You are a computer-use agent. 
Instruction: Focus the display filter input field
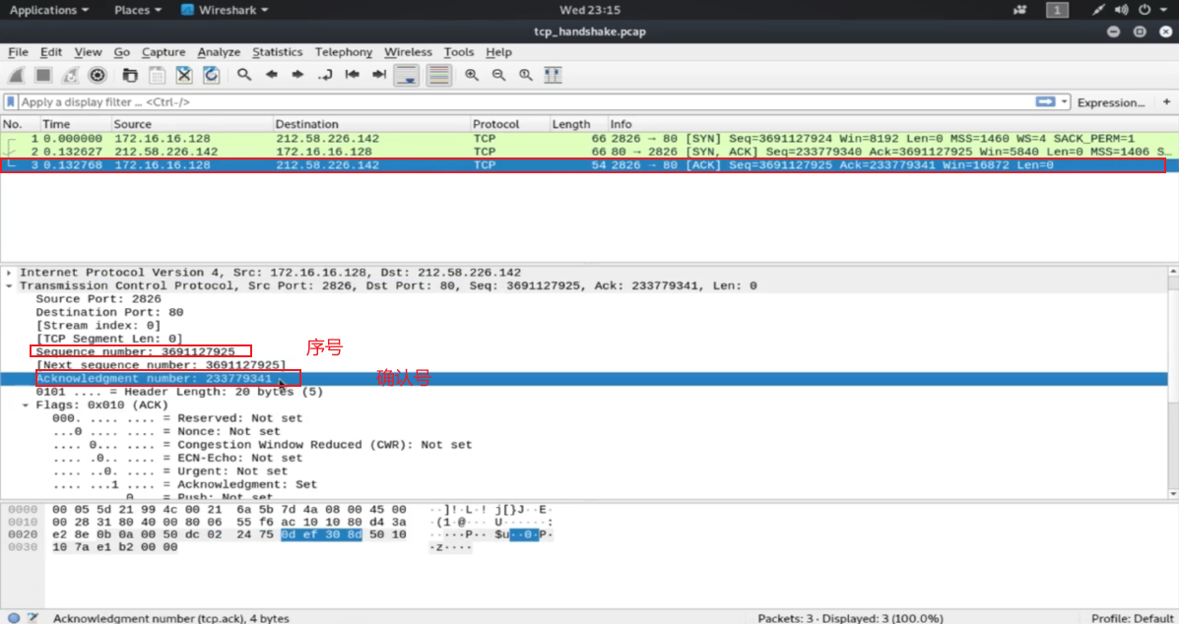(x=526, y=101)
